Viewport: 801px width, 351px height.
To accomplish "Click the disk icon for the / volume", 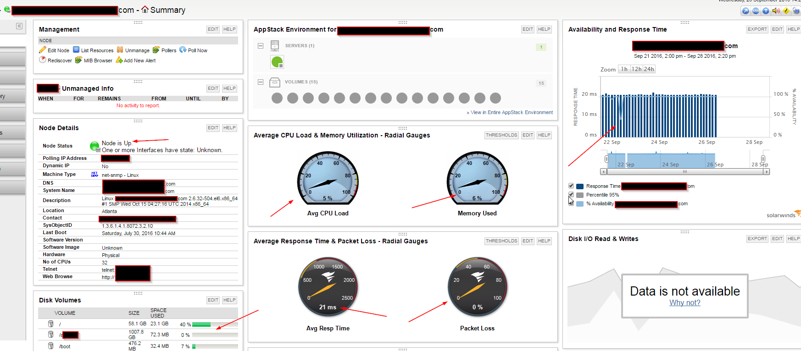I will (50, 324).
